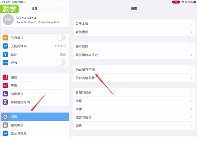Screen dimensions: 197x142
Task: Open 键盘 settings row
Action: click(134, 101)
